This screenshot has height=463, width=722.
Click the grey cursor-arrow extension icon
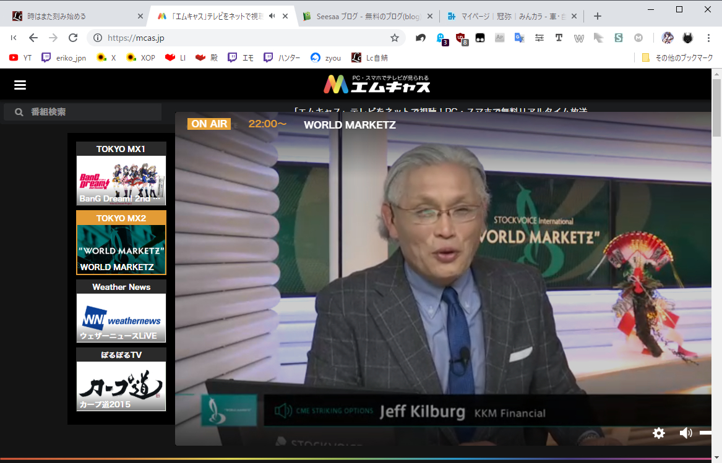click(599, 38)
